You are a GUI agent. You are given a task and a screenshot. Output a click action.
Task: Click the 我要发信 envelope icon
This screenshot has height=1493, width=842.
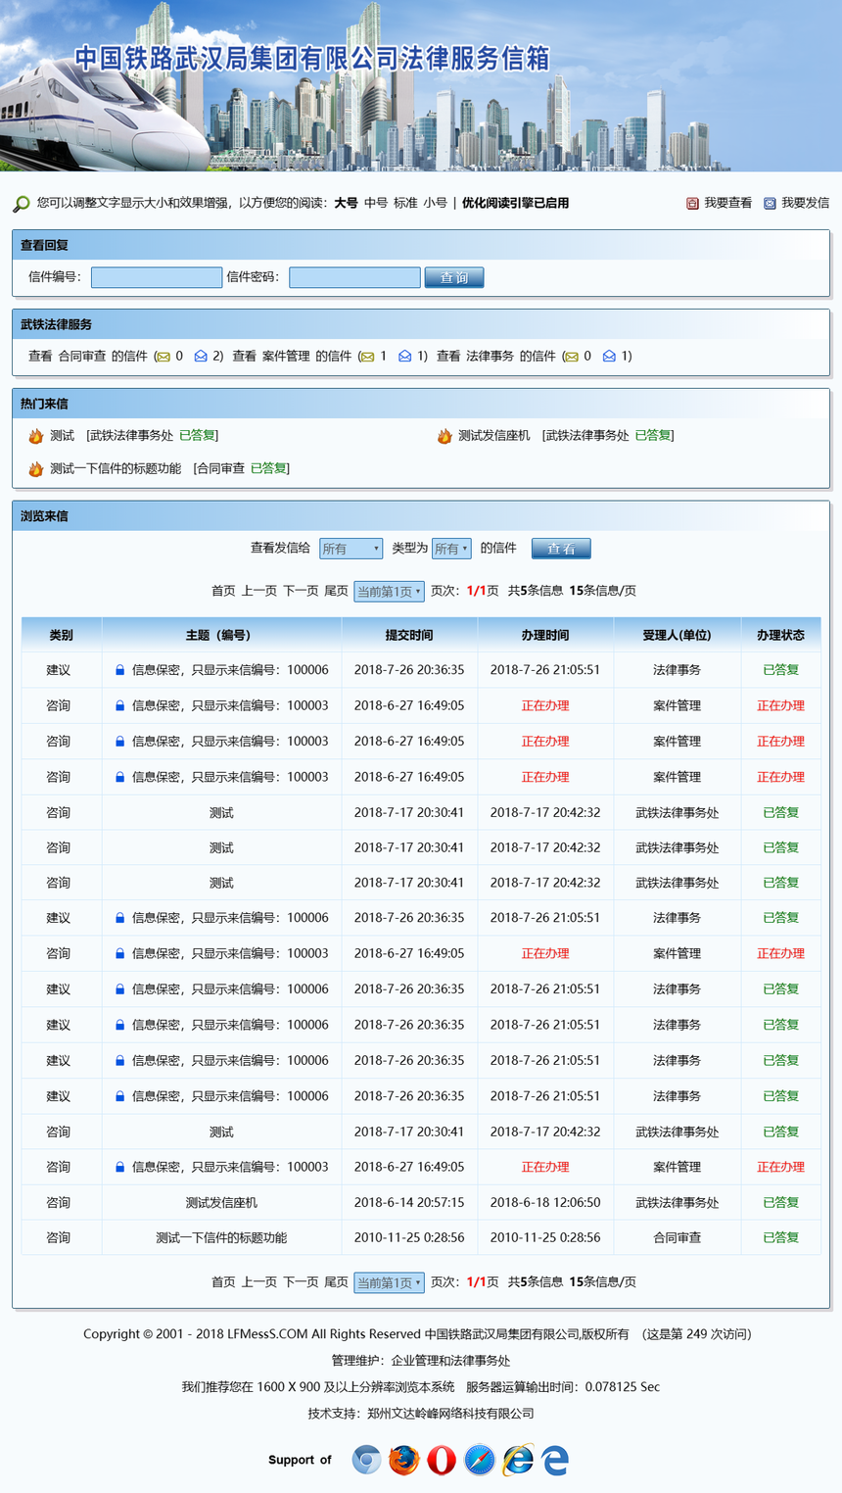[x=770, y=203]
